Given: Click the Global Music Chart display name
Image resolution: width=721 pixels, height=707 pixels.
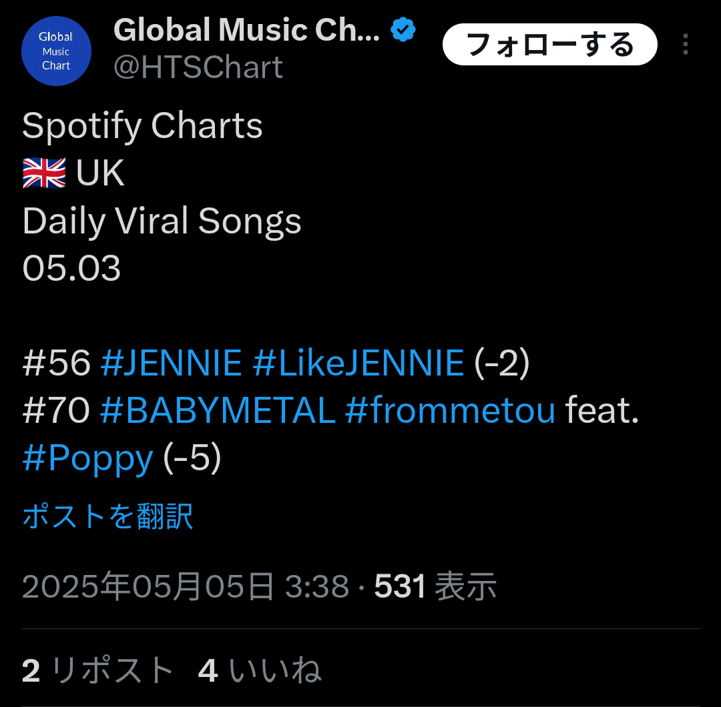Looking at the screenshot, I should point(246,30).
